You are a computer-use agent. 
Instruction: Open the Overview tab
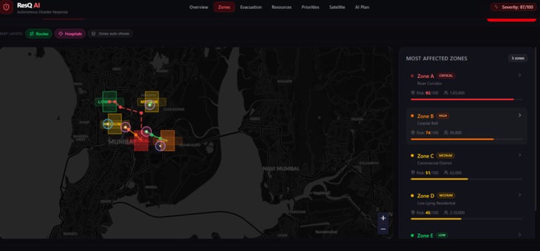tap(199, 7)
